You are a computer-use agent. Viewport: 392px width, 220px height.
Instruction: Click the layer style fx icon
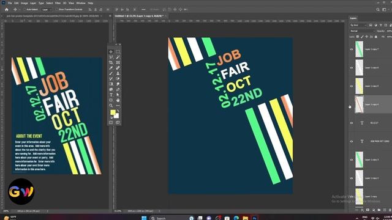tap(363, 210)
